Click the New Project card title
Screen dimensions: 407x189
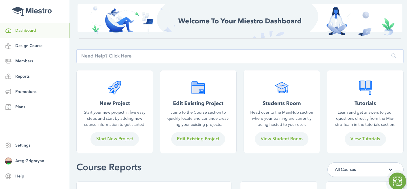115,103
